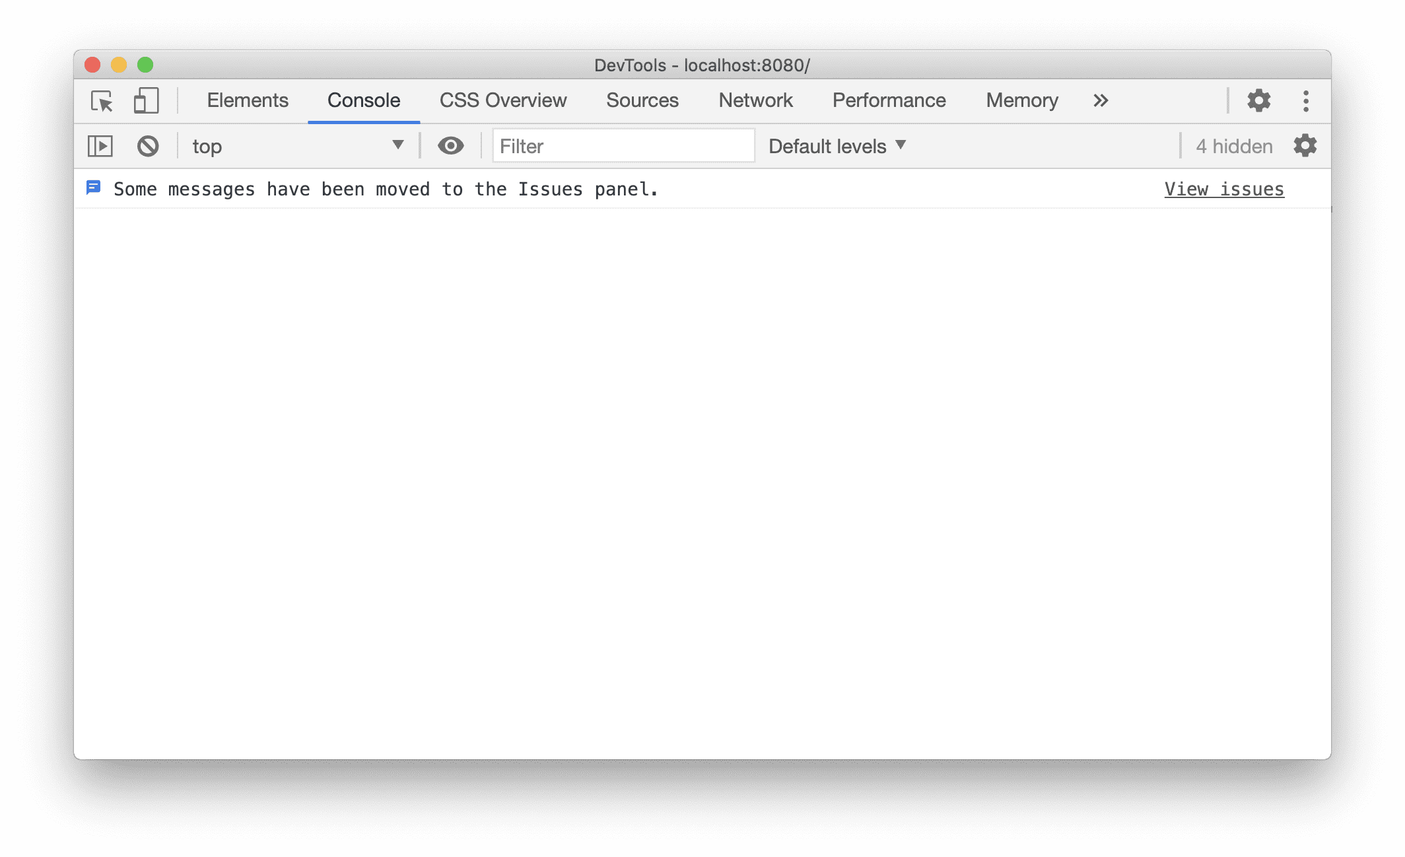Screen dimensions: 1405x857
Task: Click the inspect element cursor icon
Action: (102, 99)
